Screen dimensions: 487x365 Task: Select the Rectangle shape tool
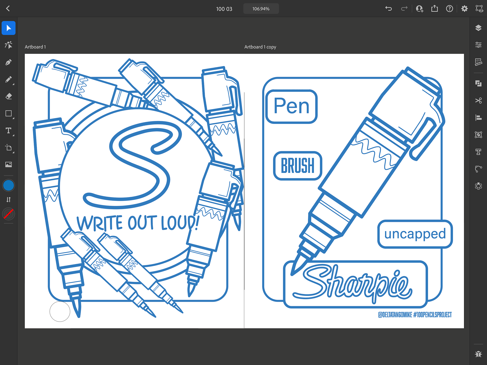pos(9,113)
